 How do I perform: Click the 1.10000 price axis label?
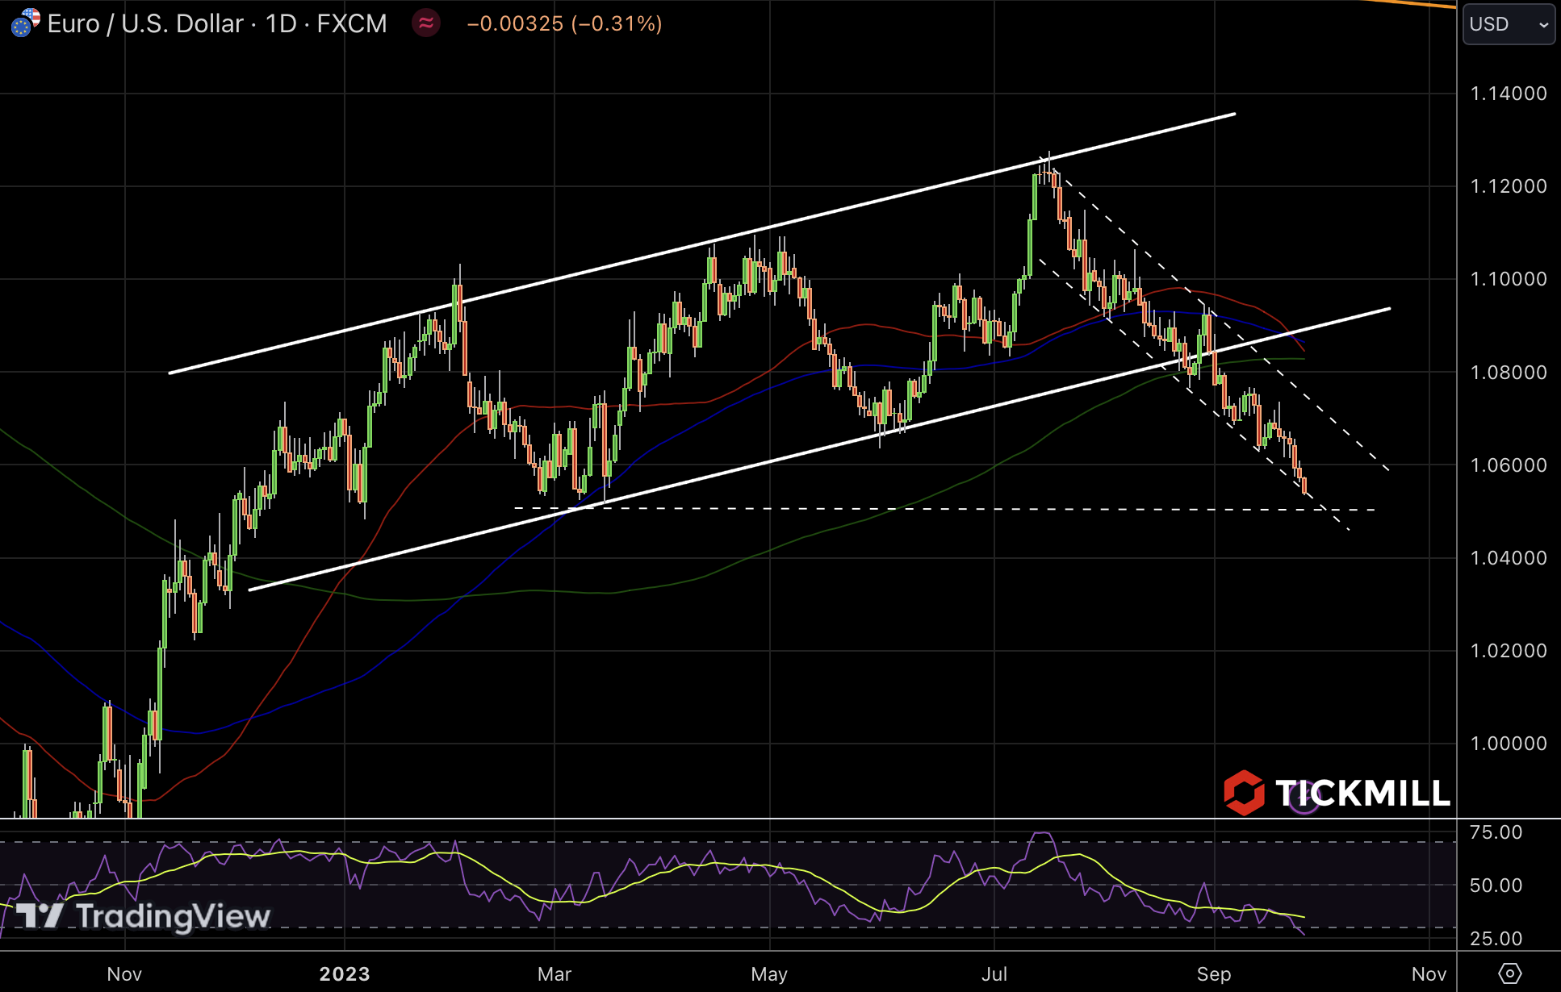pos(1508,279)
